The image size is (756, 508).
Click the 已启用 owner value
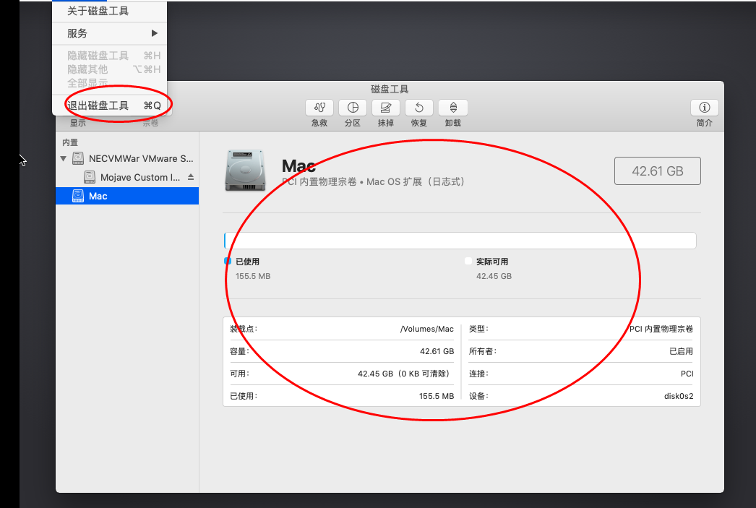tap(682, 351)
